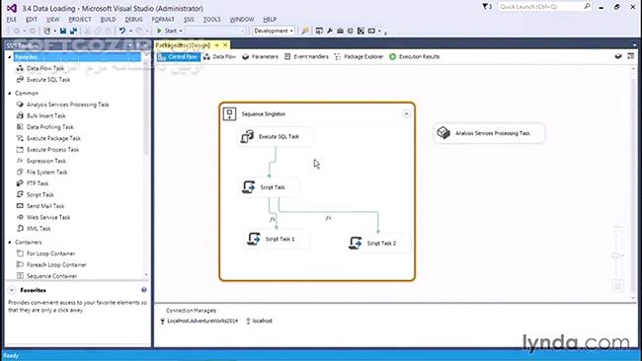This screenshot has height=361, width=642.
Task: Switch to the Package Explorer tab
Action: (x=359, y=56)
